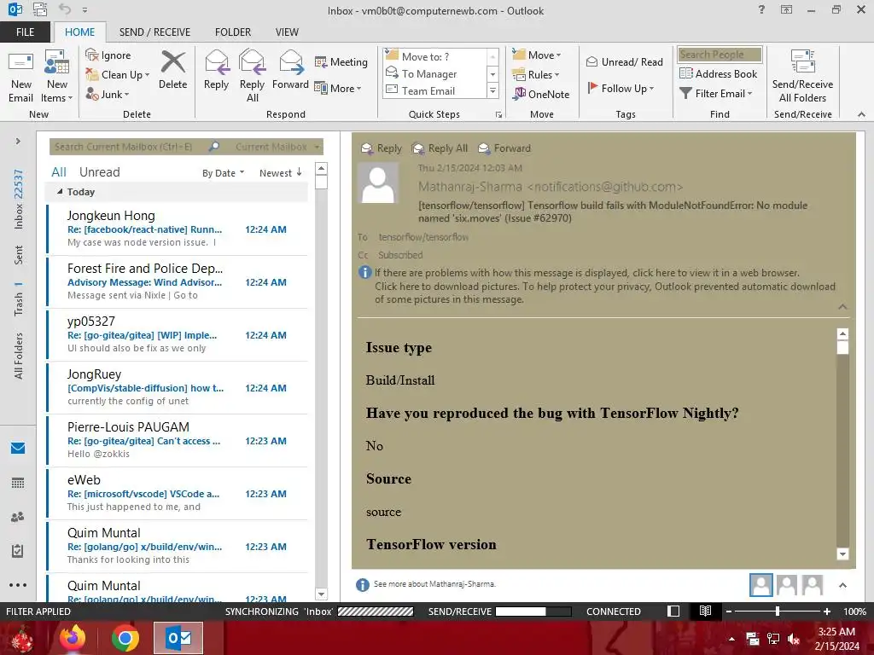Expand the Quick Steps gallery

pos(492,90)
